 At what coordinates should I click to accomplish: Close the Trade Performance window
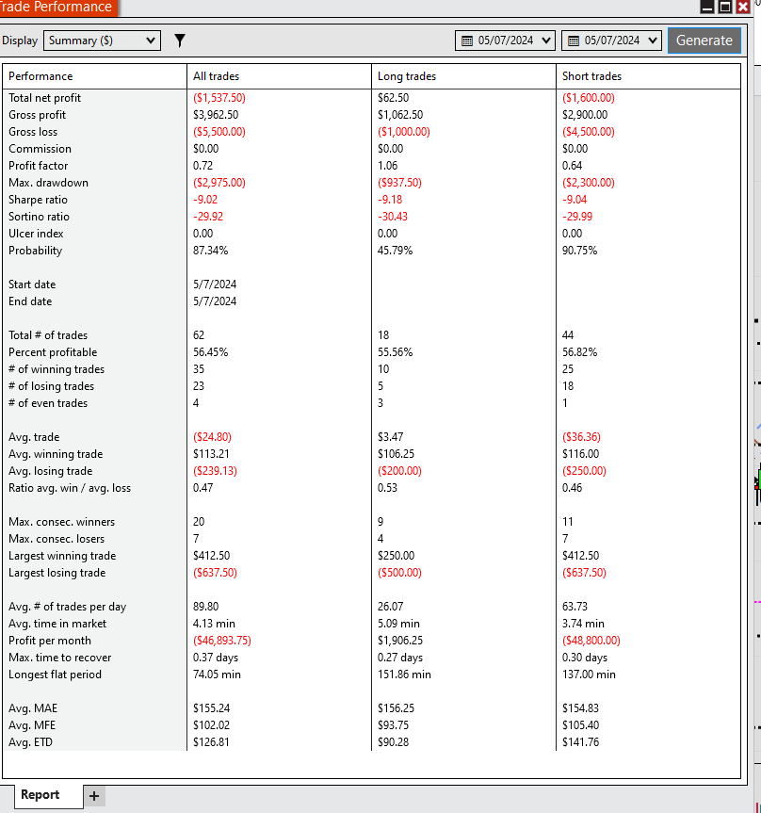coord(743,7)
